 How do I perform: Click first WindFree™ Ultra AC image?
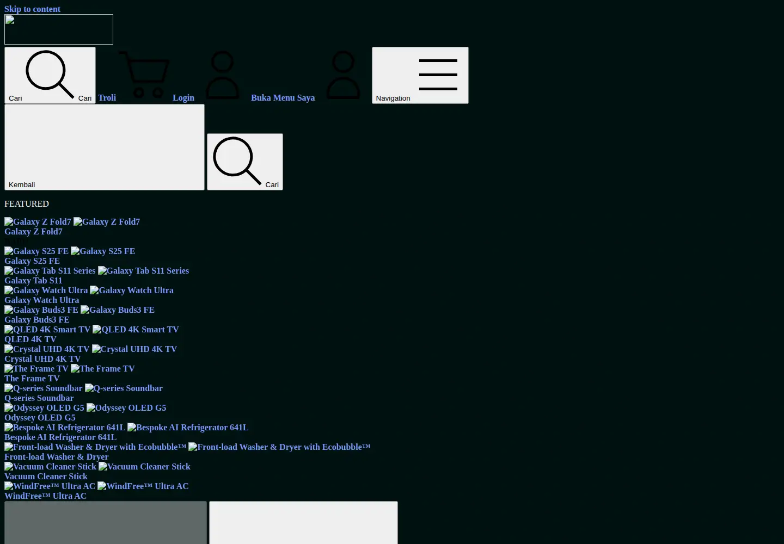pos(50,486)
